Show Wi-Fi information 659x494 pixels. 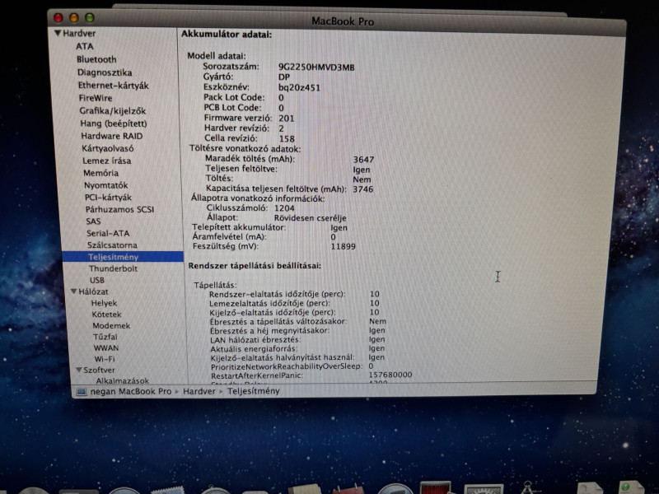coord(105,359)
